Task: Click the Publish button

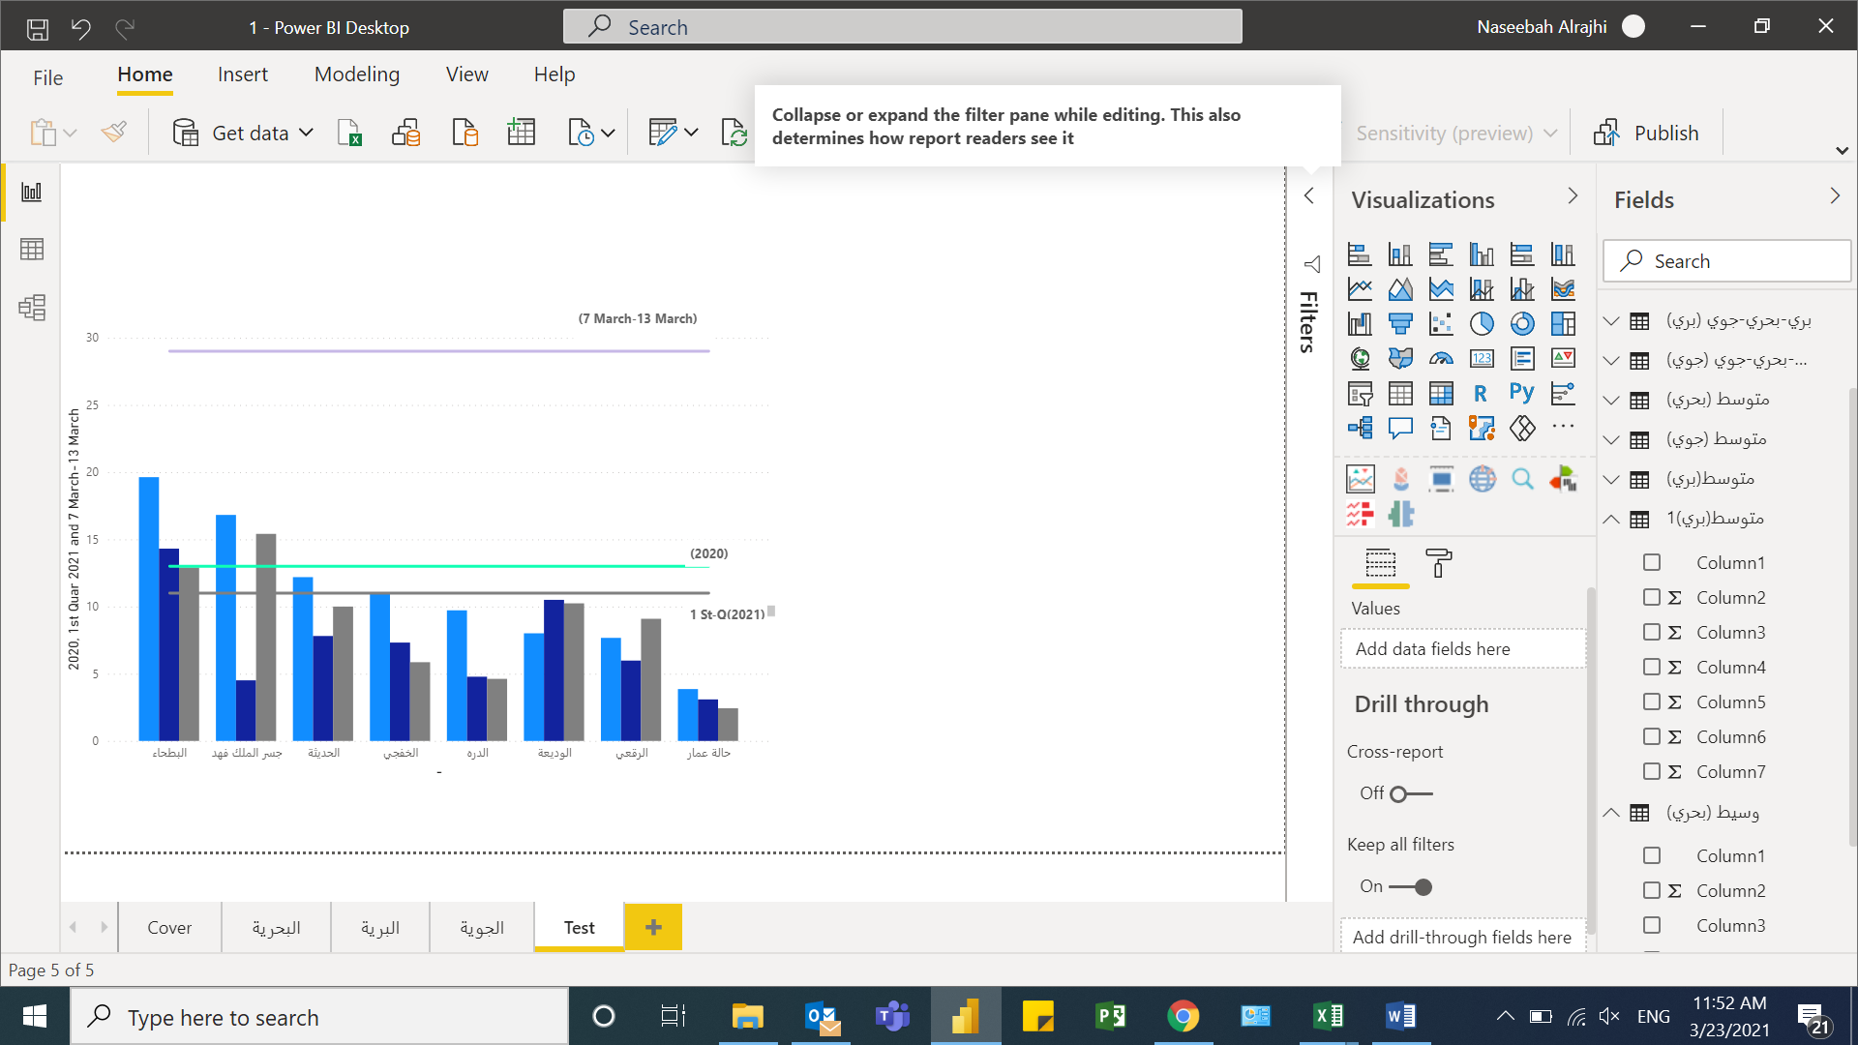Action: tap(1646, 133)
